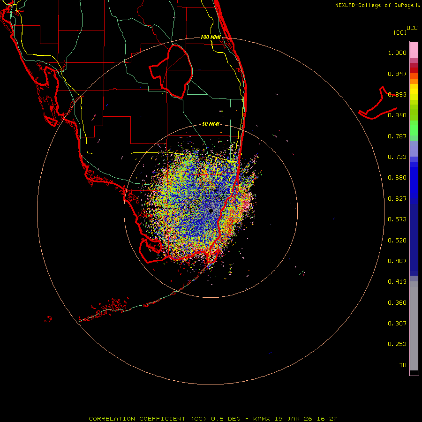
Task: Select the 0.520 color scale value
Action: pyautogui.click(x=397, y=241)
